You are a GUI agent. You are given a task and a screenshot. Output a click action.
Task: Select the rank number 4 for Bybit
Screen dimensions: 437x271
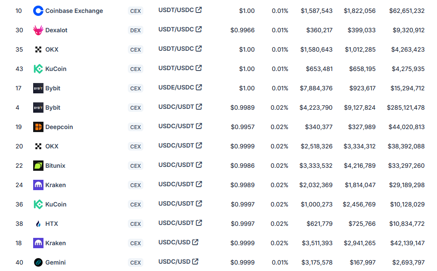[18, 108]
